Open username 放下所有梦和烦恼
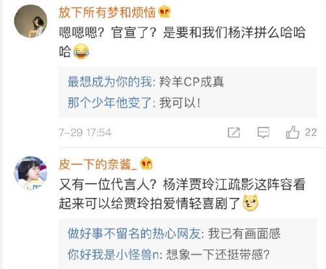This screenshot has height=269, width=326. (x=107, y=12)
